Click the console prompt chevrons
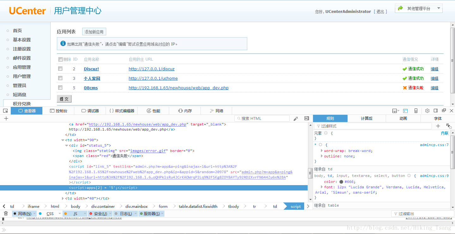 tap(4, 230)
